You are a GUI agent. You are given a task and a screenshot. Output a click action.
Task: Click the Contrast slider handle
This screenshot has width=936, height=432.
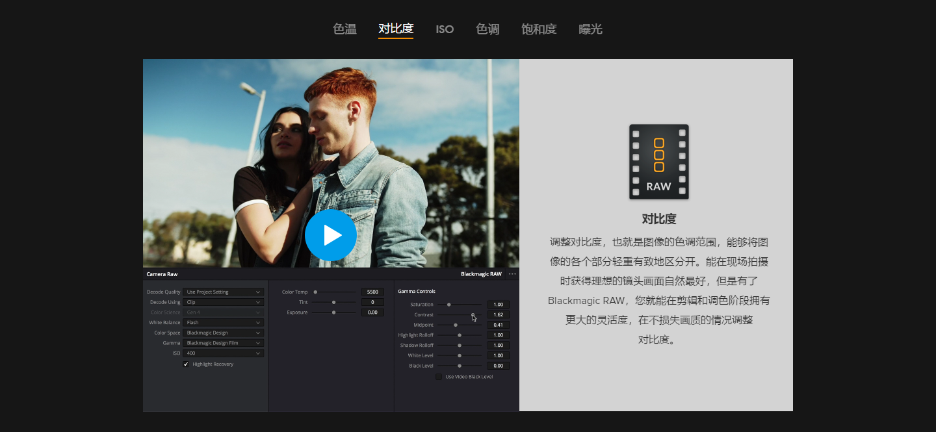(473, 315)
